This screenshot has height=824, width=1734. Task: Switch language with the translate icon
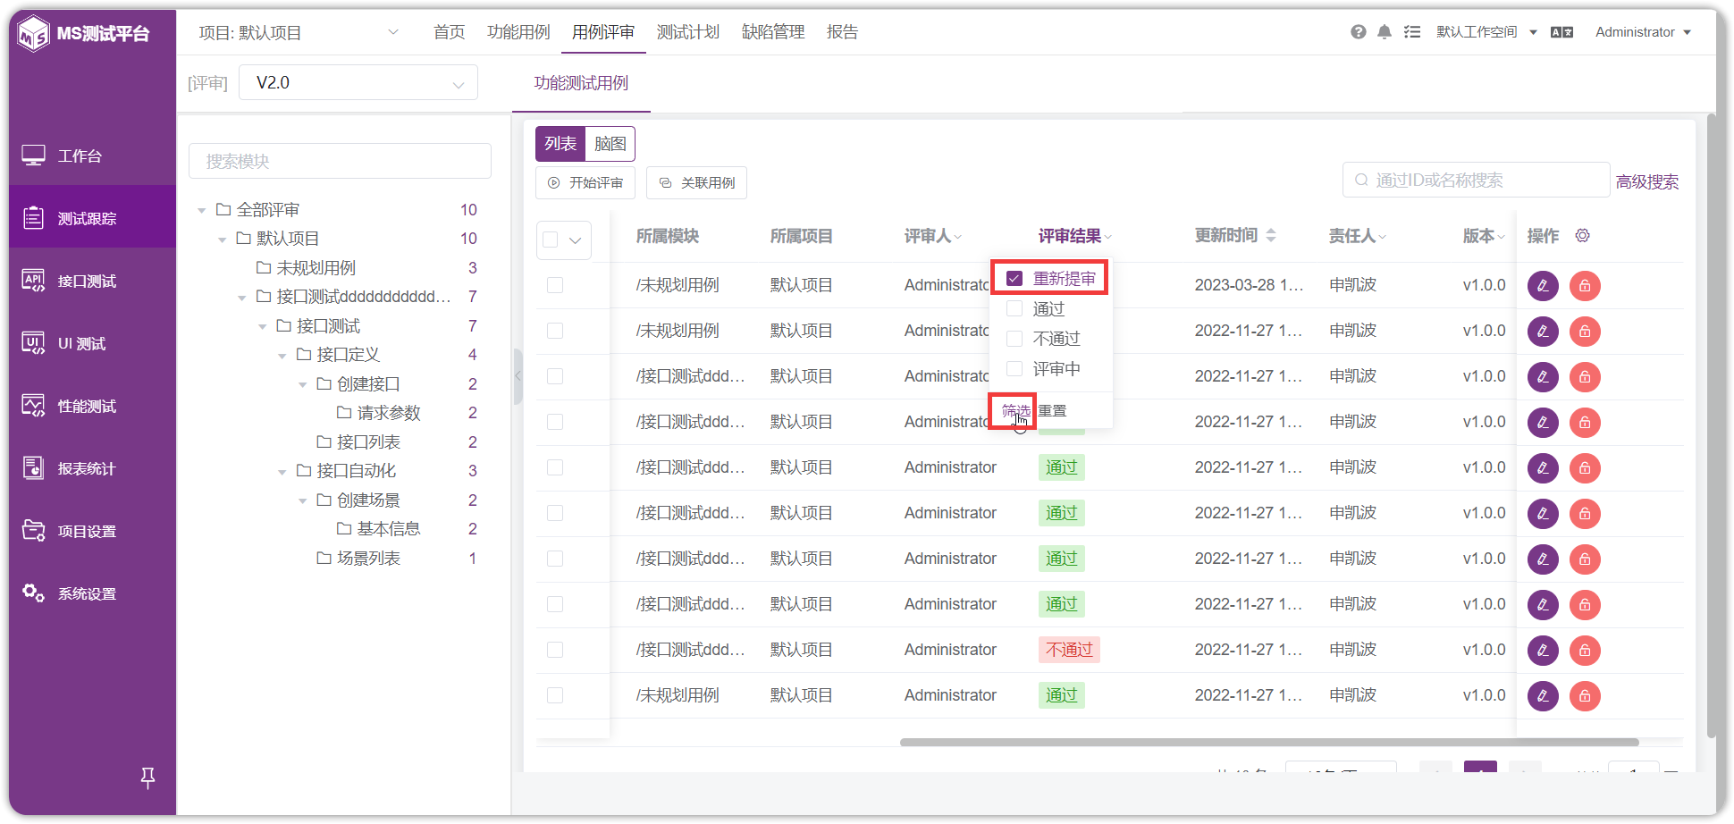(x=1561, y=32)
